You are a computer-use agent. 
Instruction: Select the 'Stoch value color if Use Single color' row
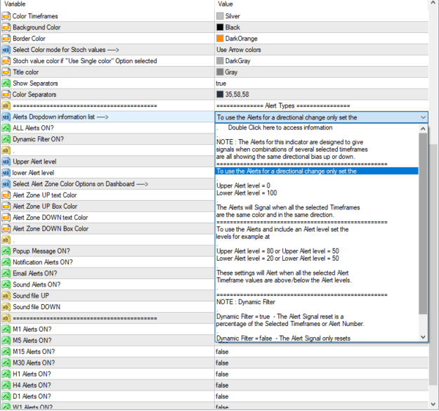pos(214,61)
